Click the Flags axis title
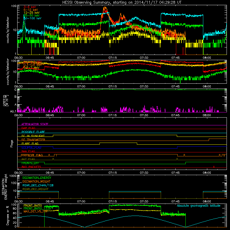The width and height of the screenshot is (230, 230). (x=12, y=143)
